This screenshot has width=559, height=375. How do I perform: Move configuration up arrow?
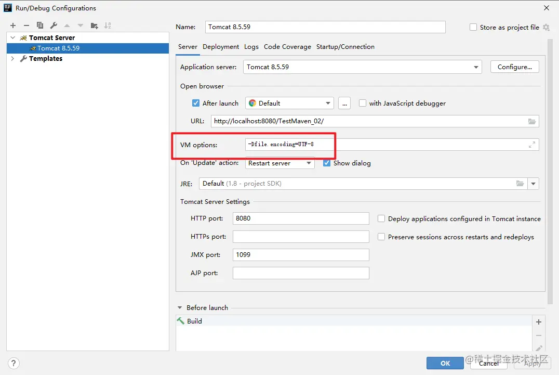(67, 25)
